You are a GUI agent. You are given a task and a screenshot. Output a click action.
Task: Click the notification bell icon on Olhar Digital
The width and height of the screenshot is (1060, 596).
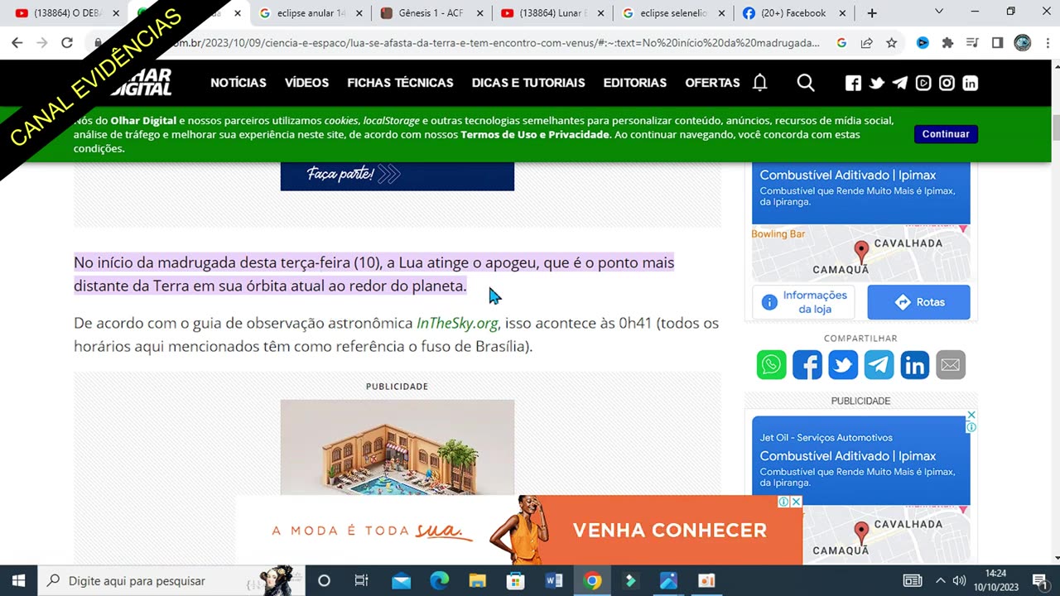pos(759,83)
